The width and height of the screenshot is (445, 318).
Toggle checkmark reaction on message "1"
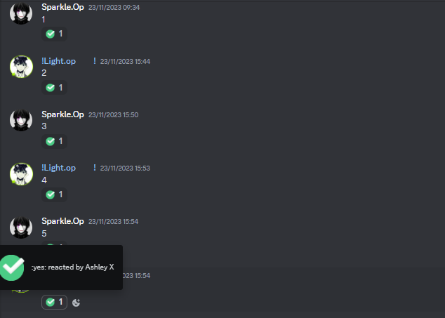55,34
